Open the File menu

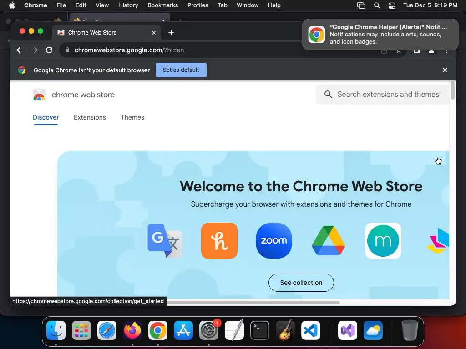61,5
